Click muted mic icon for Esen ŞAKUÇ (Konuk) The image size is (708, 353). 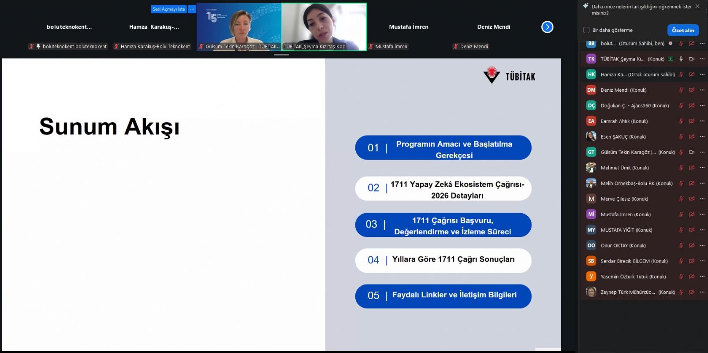point(681,136)
